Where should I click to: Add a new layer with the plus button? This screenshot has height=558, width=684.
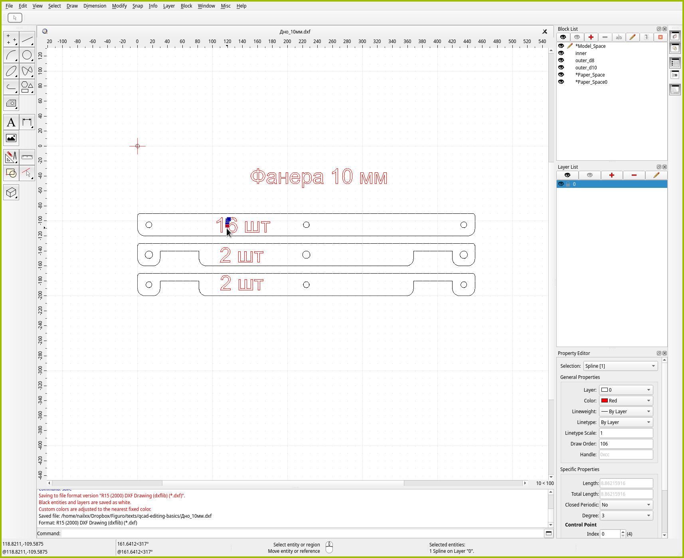point(611,175)
